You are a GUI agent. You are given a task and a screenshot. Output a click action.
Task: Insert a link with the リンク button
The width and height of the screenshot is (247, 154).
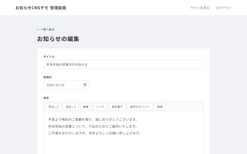point(100,107)
